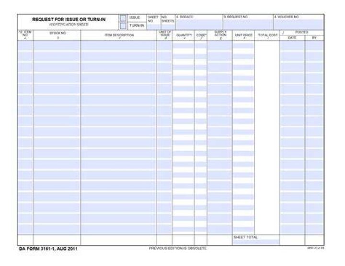Select the UNIT PRICE column header
Viewport: 345px width, 266px height.
coord(243,36)
